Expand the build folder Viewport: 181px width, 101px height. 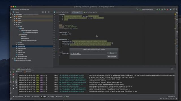(14, 20)
